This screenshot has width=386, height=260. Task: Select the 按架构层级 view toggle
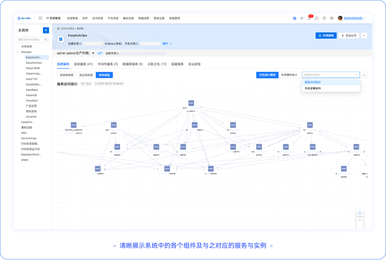[x=67, y=75]
